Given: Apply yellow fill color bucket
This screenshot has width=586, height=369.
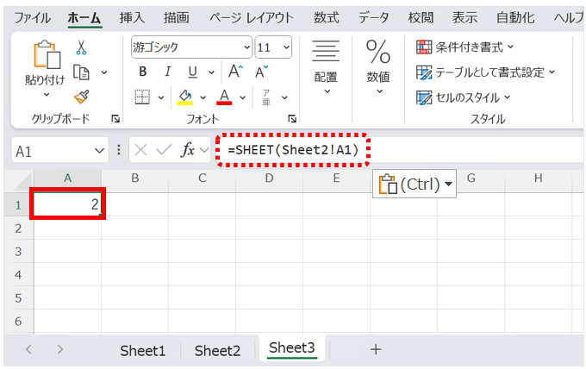Looking at the screenshot, I should 184,97.
